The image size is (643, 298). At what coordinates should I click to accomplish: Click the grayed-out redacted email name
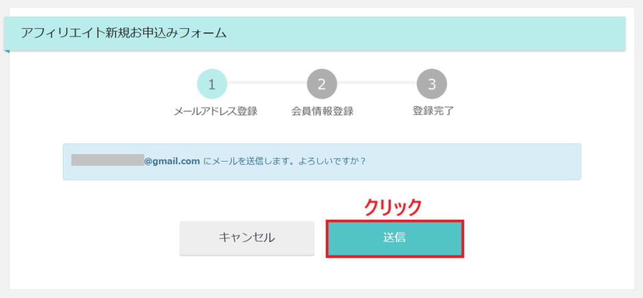[107, 160]
